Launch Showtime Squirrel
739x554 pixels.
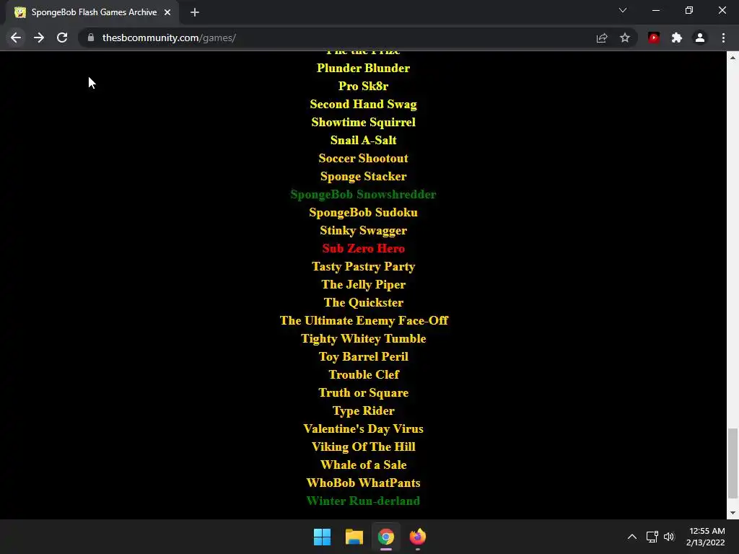[364, 122]
